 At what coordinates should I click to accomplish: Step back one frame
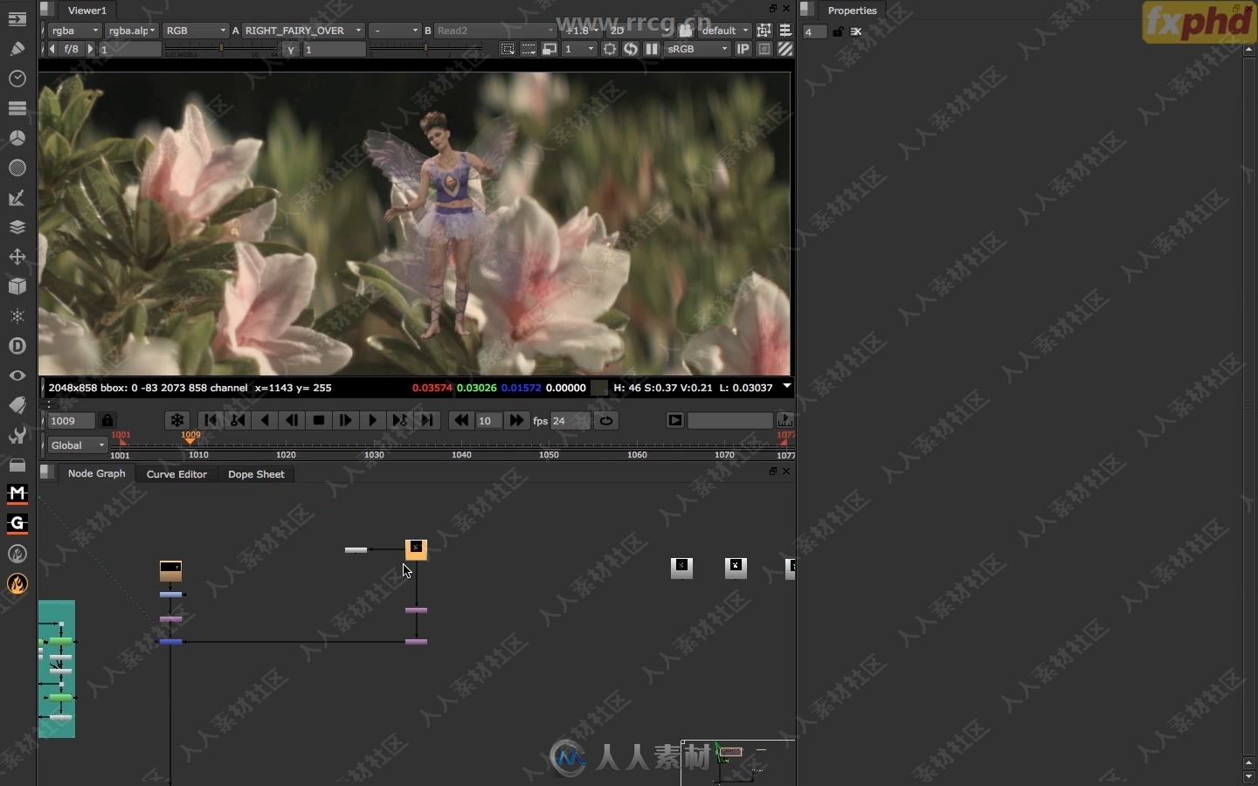coord(292,420)
